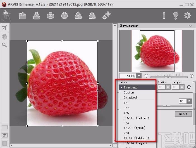Click the zoom in plus button
The height and width of the screenshot is (148, 196).
tap(192, 76)
